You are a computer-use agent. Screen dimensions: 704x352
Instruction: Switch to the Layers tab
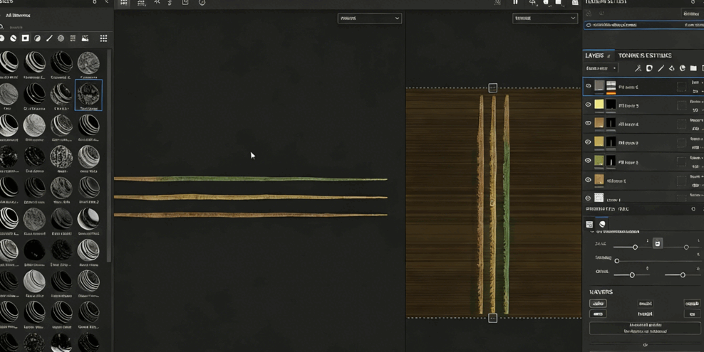[x=594, y=55]
